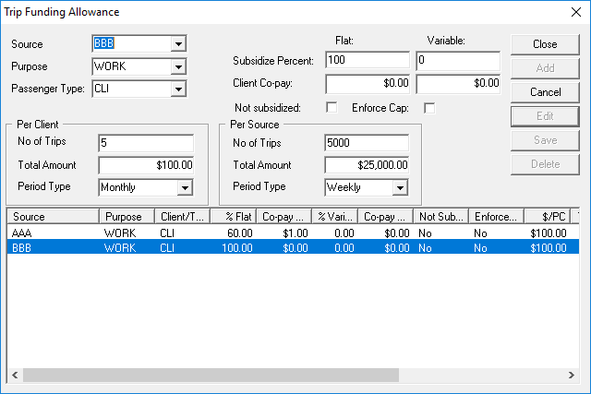The width and height of the screenshot is (591, 394).
Task: Click the Variable Client Co-pay field
Action: [458, 83]
